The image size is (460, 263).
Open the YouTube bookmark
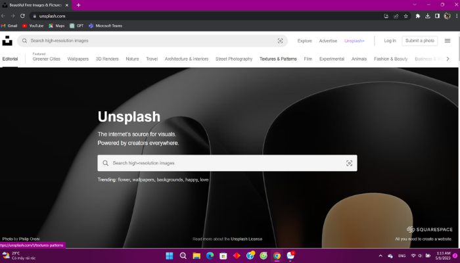click(33, 26)
